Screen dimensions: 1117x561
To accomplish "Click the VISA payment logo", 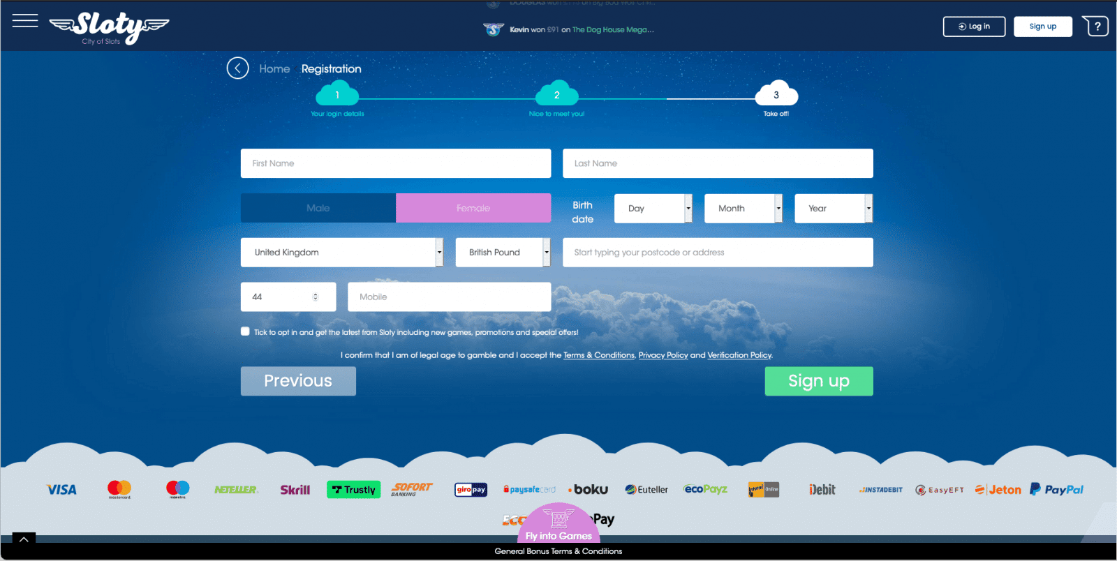I will [x=61, y=490].
